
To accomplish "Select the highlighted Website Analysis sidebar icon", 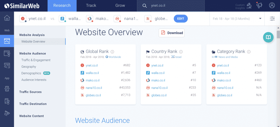I will (x=7, y=41).
